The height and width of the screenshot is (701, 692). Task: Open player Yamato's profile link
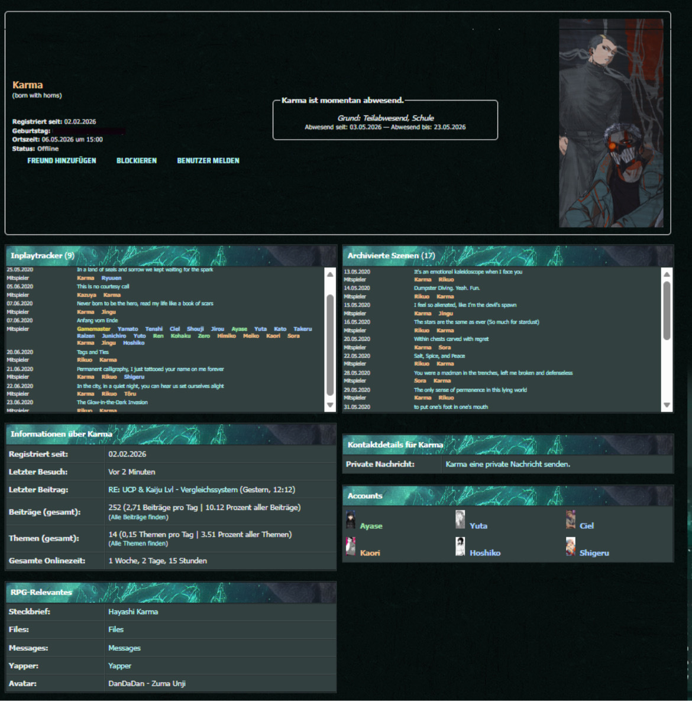click(128, 329)
